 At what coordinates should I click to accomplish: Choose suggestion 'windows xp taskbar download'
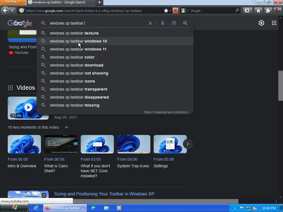tap(115, 65)
